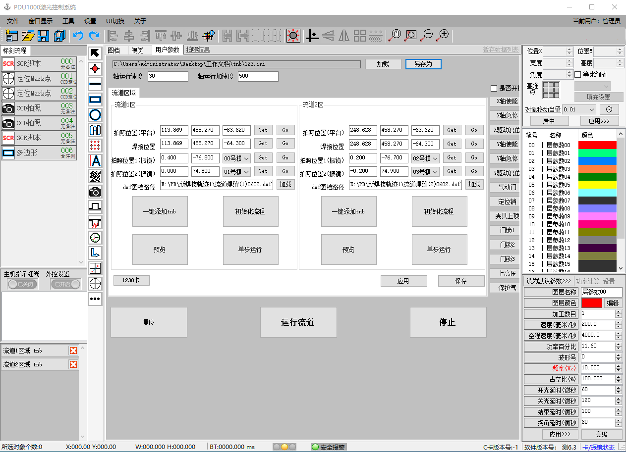The width and height of the screenshot is (626, 452).
Task: Click the red 图层颜色 swatch
Action: coord(591,303)
